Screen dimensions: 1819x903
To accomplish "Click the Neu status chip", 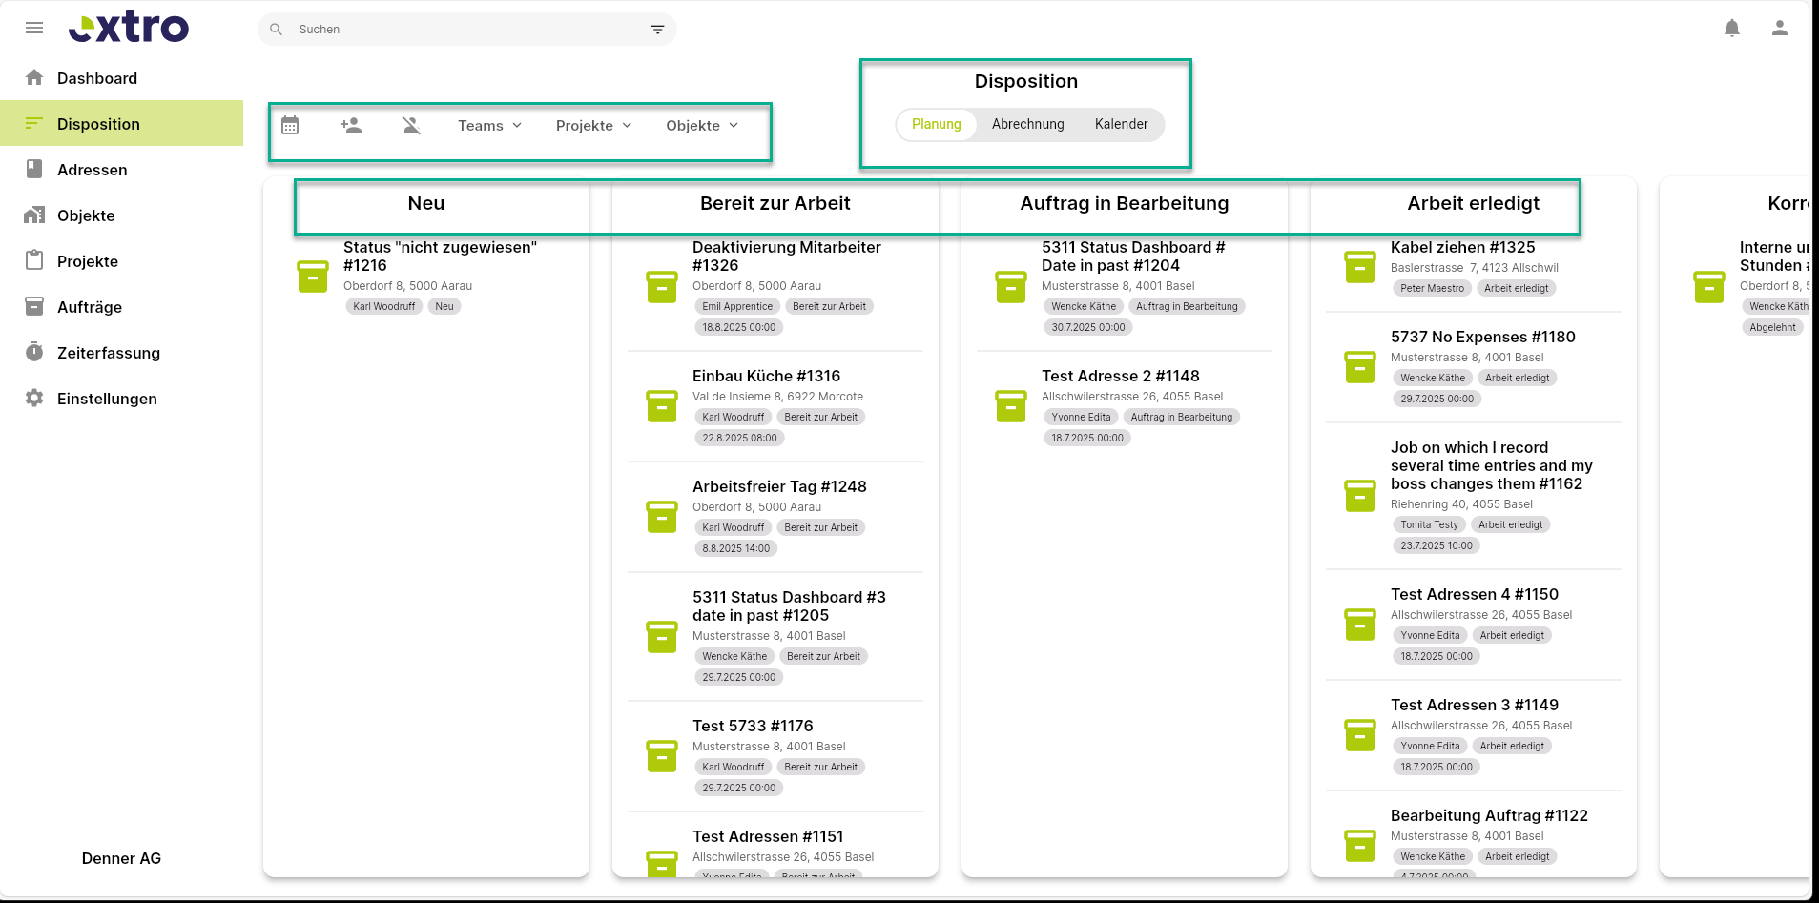I will tap(444, 306).
